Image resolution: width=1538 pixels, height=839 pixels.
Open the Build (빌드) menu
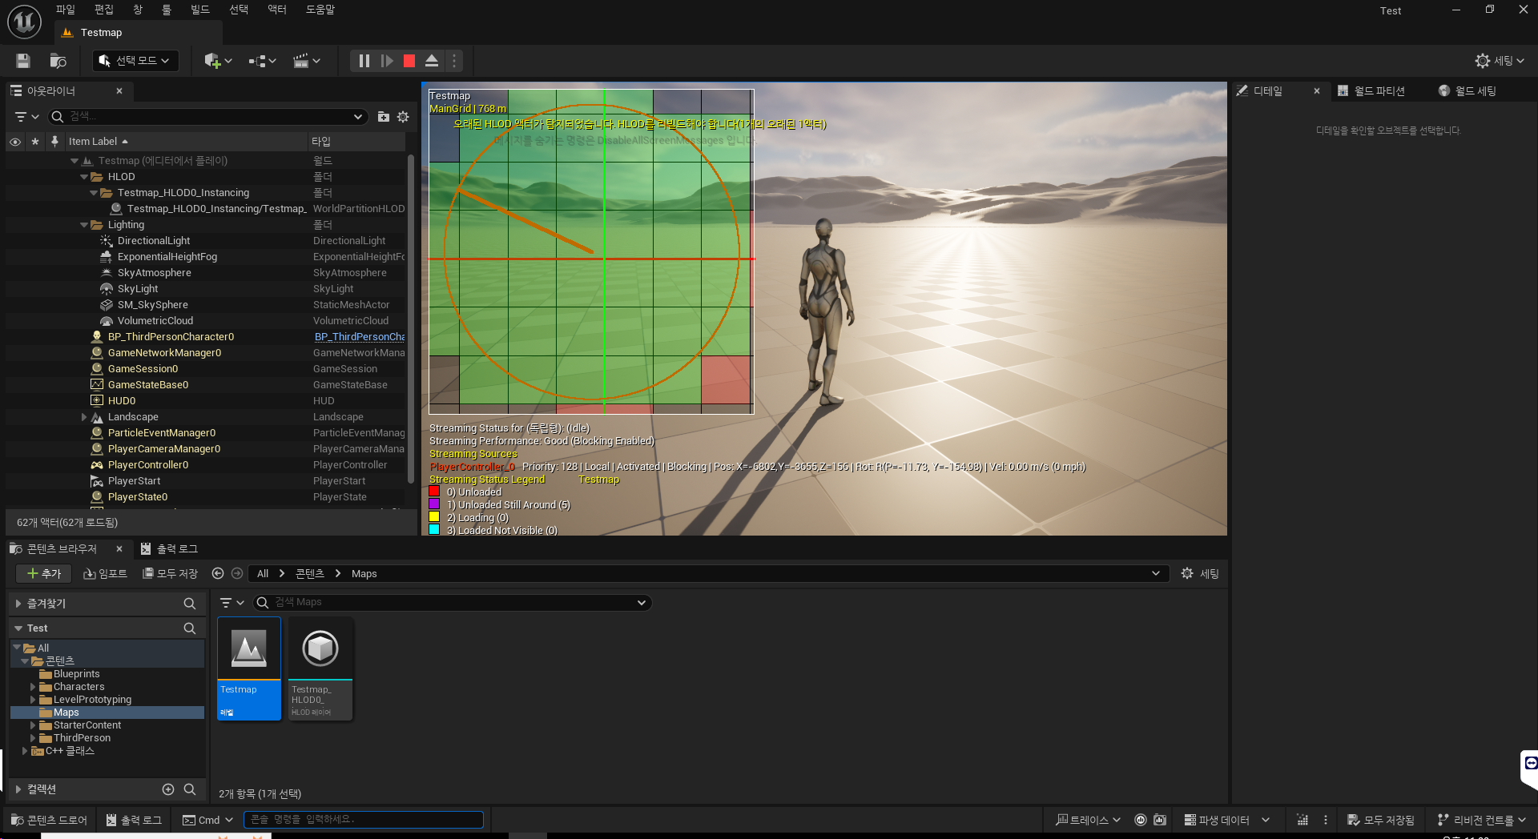(x=199, y=10)
